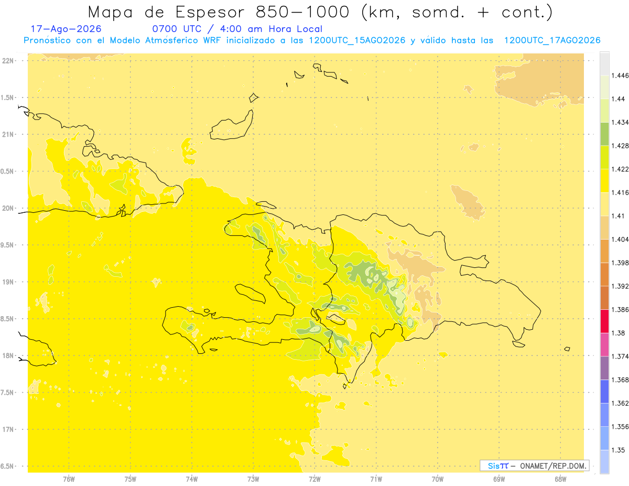Click the 'ONAMET/REP.DOM.' credit label

pyautogui.click(x=554, y=466)
